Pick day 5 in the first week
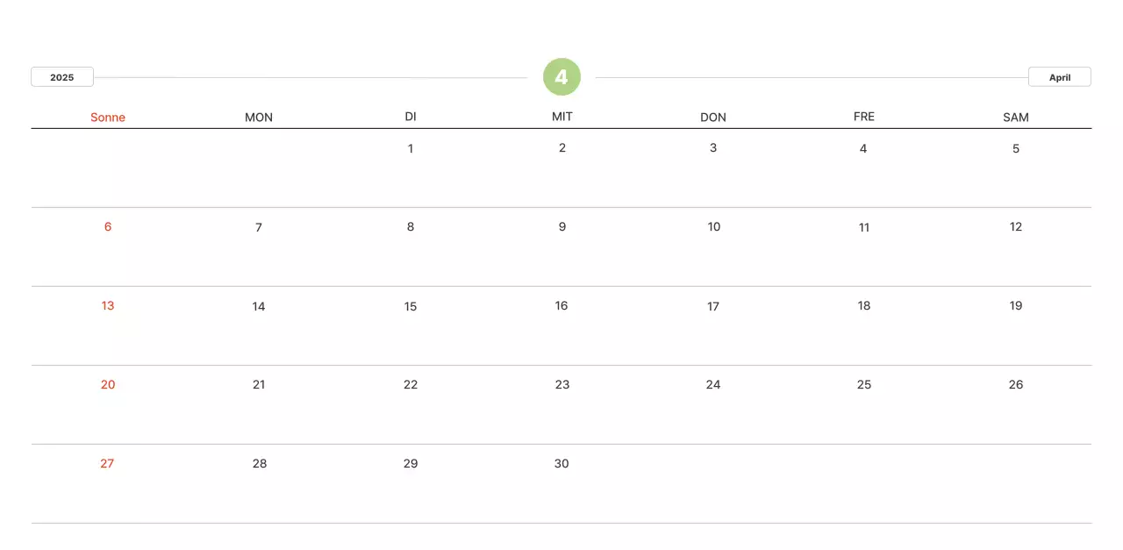The image size is (1123, 550). [1016, 148]
